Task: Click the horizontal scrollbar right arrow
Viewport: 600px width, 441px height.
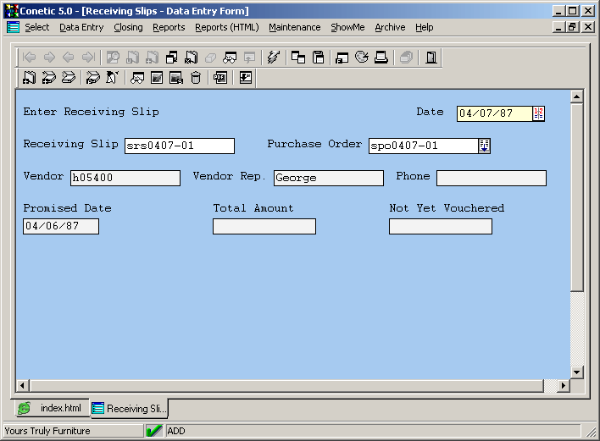Action: [563, 386]
